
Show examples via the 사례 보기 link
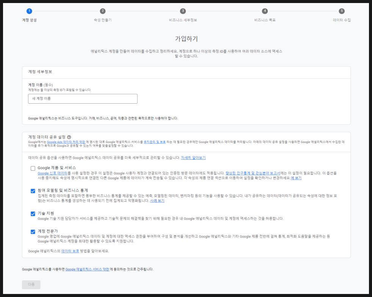[x=157, y=201]
